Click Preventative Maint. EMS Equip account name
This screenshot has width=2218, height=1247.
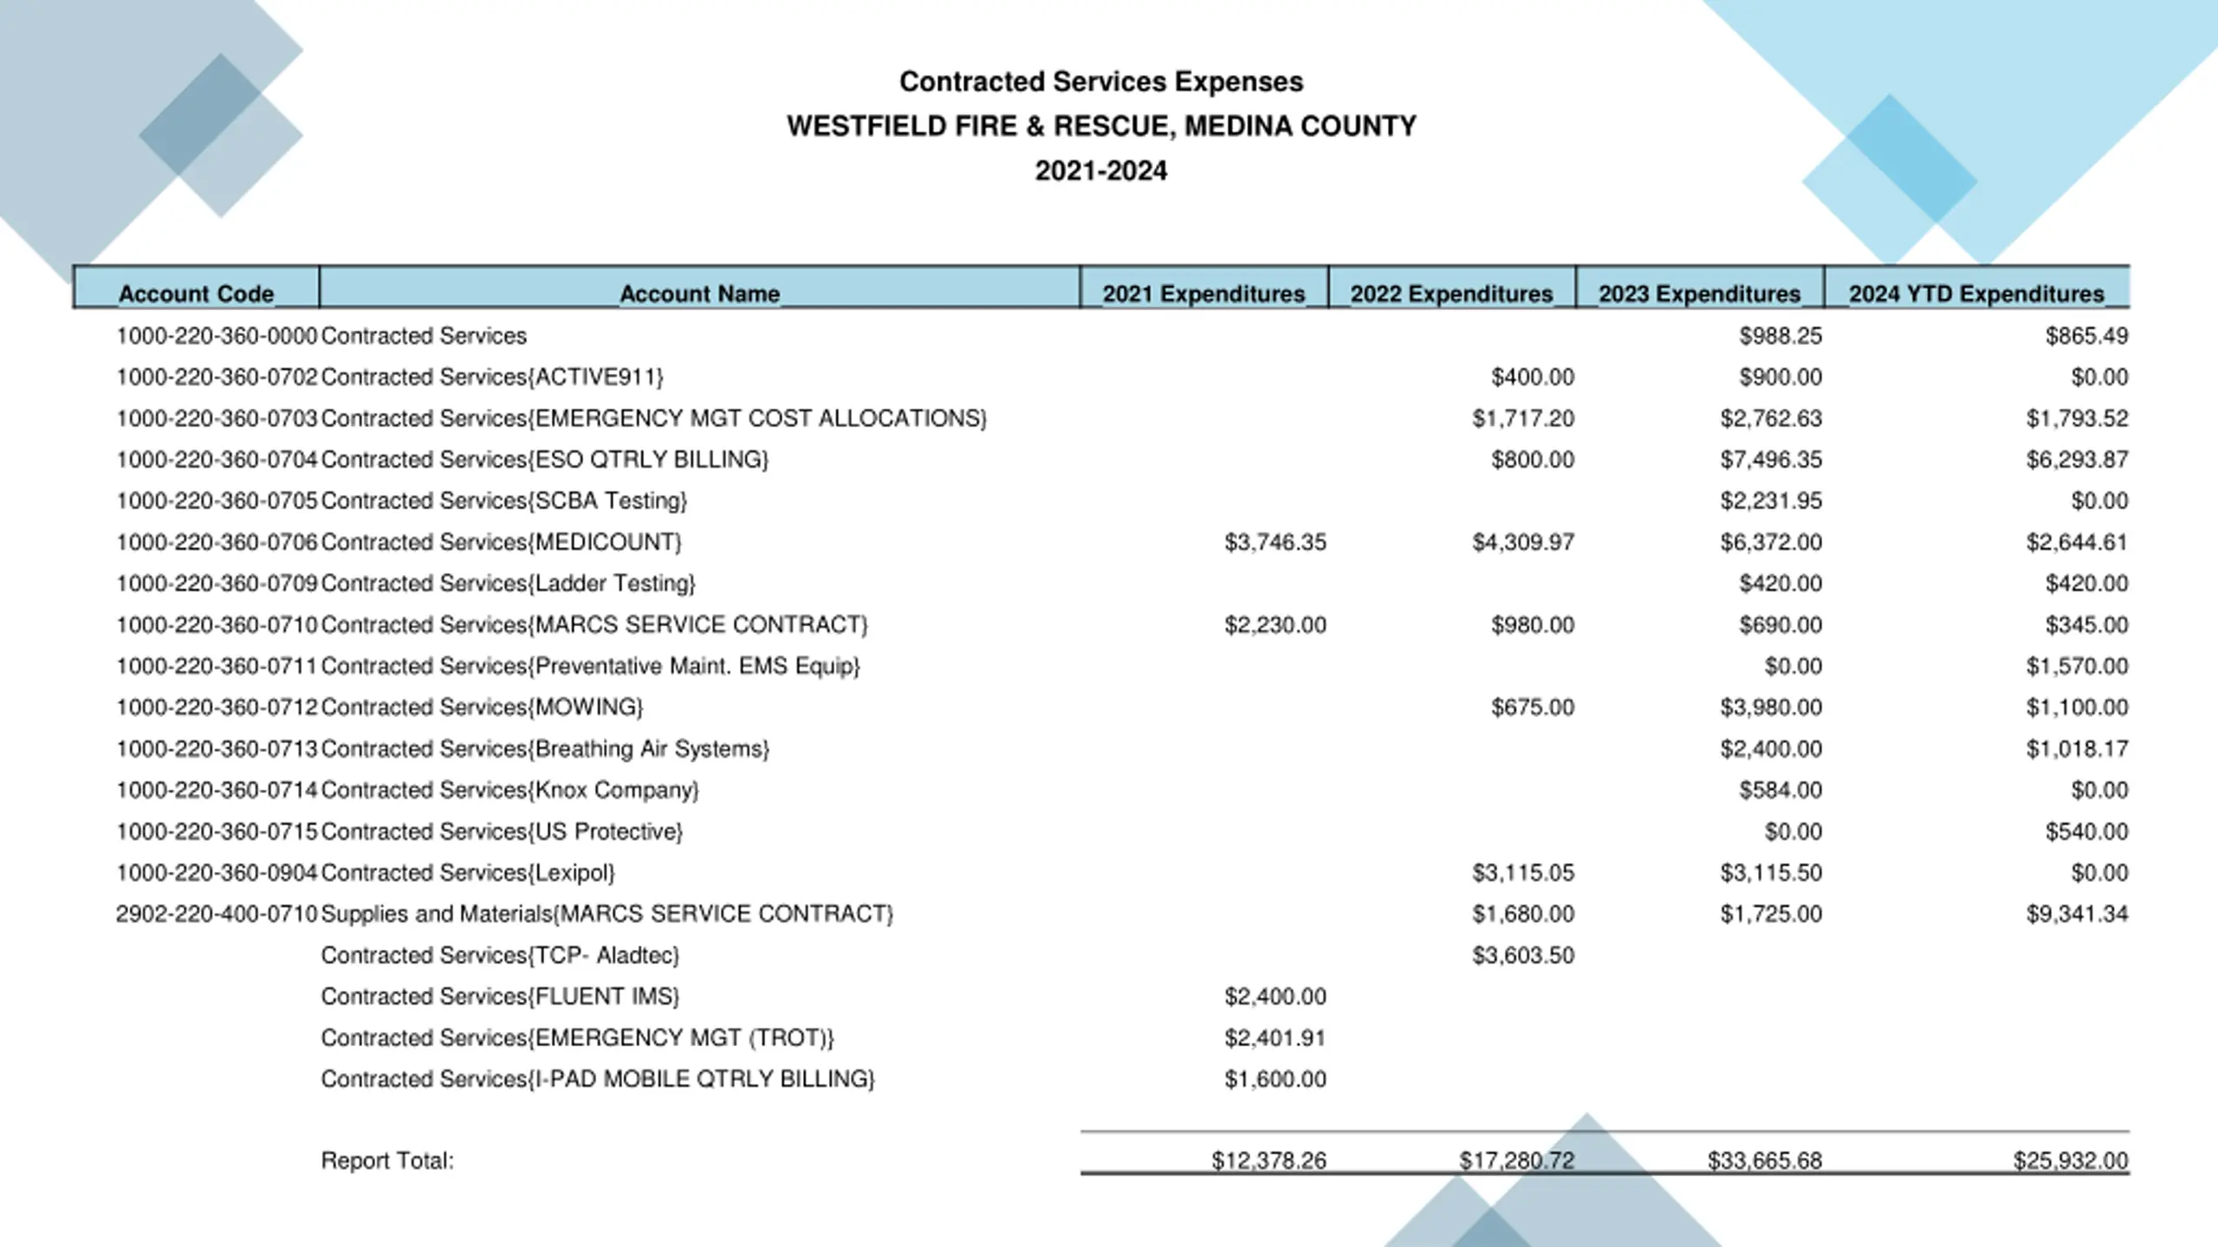point(591,667)
